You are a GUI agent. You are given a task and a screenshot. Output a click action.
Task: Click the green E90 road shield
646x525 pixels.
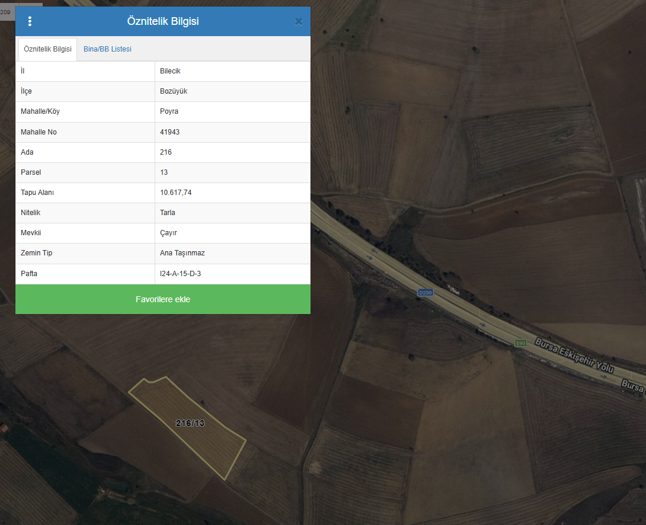(521, 343)
